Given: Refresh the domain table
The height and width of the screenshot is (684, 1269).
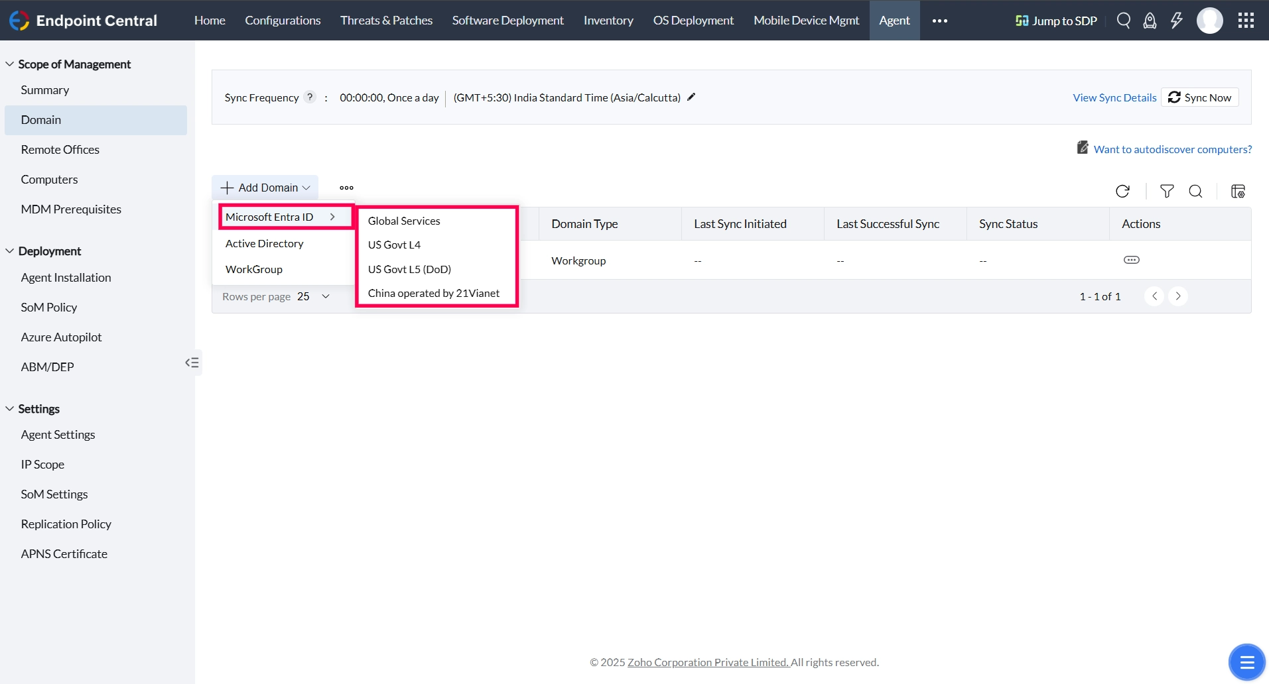Looking at the screenshot, I should (1122, 192).
